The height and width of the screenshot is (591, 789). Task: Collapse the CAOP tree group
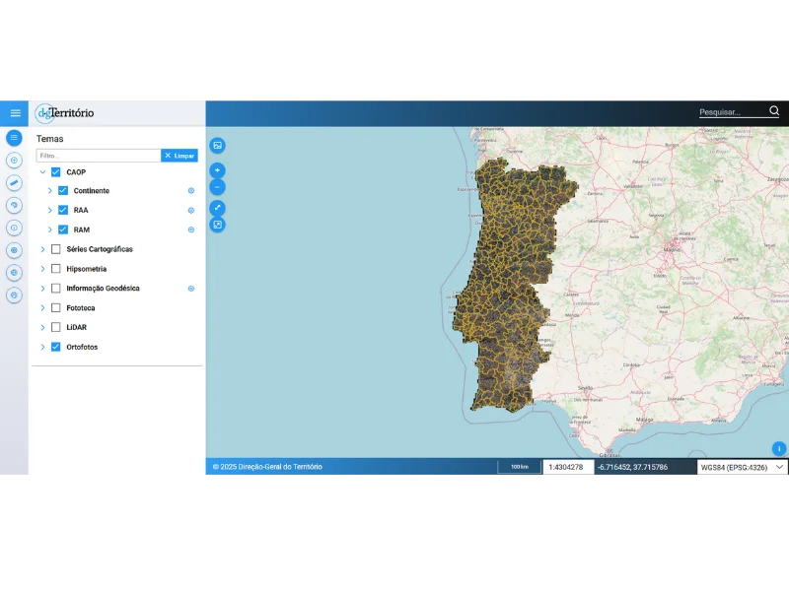tap(42, 171)
